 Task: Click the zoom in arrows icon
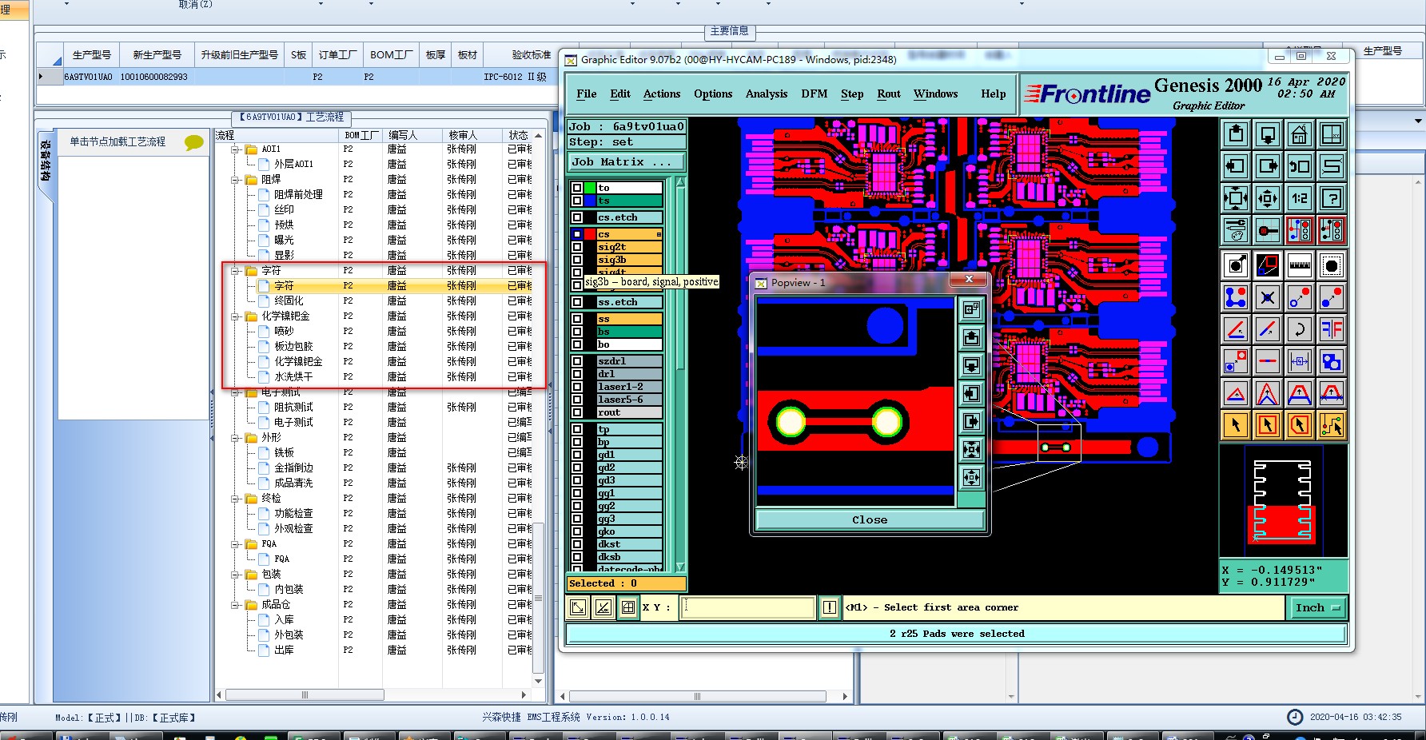click(x=1236, y=198)
